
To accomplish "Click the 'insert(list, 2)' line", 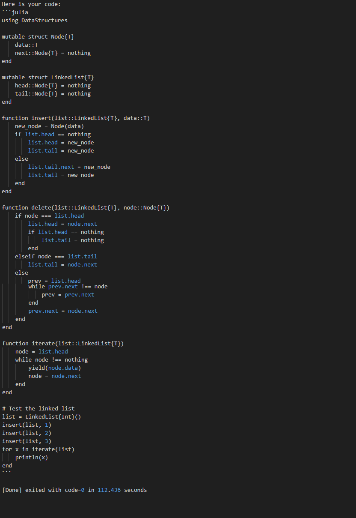I will 27,433.
